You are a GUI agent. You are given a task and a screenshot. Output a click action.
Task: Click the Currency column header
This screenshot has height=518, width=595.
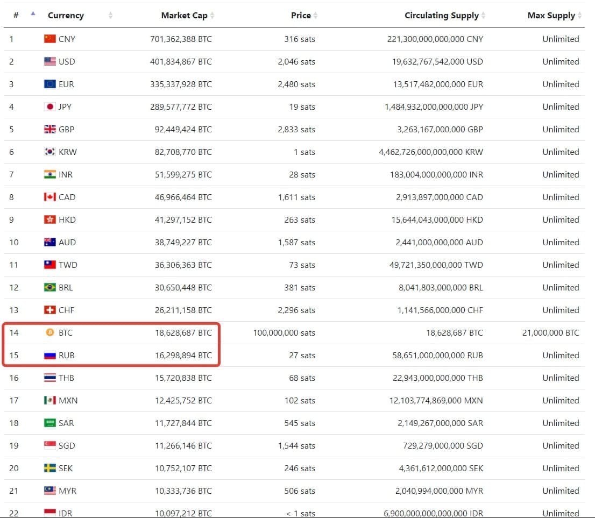coord(66,15)
